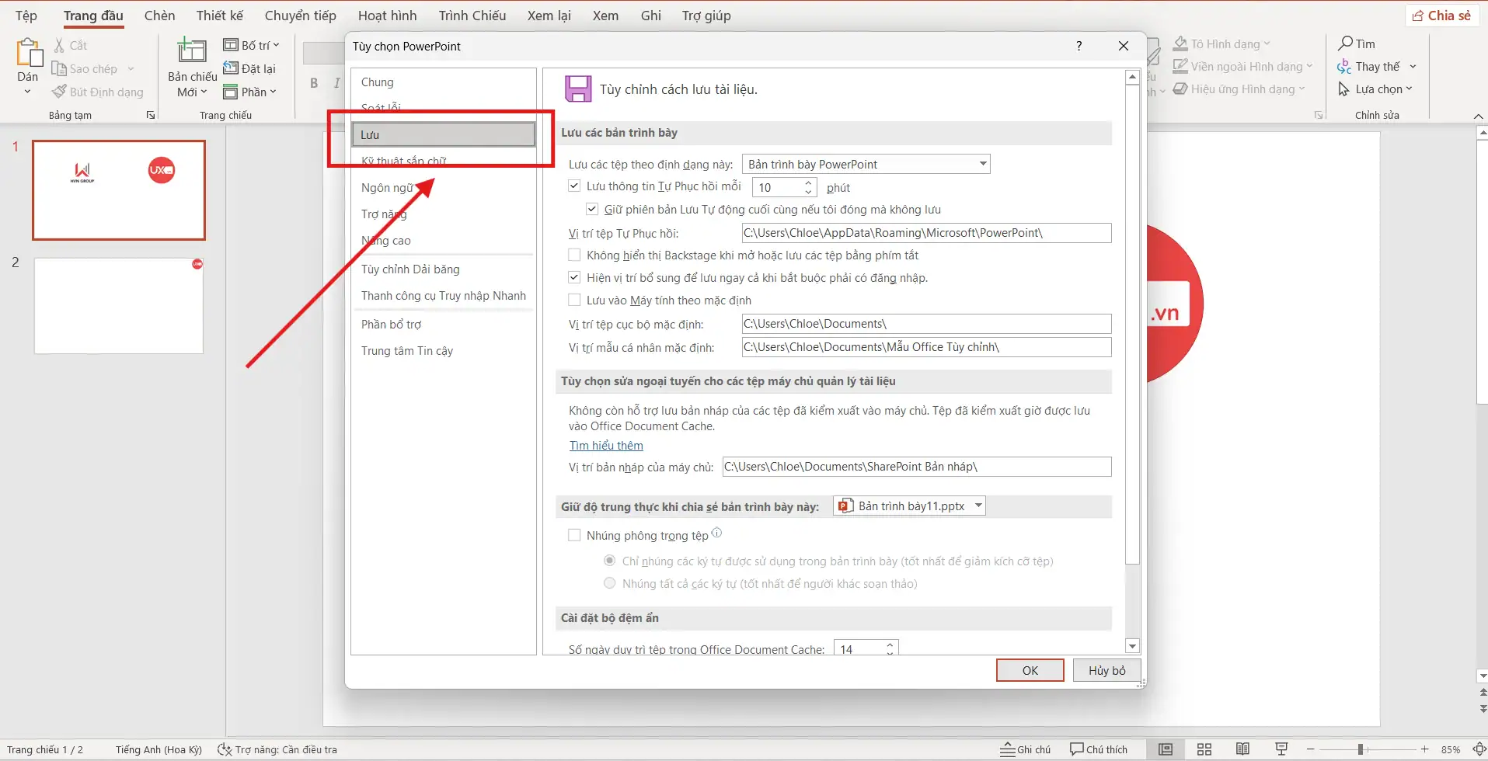The height and width of the screenshot is (761, 1488).
Task: Select slide 2 thumbnail
Action: (117, 304)
